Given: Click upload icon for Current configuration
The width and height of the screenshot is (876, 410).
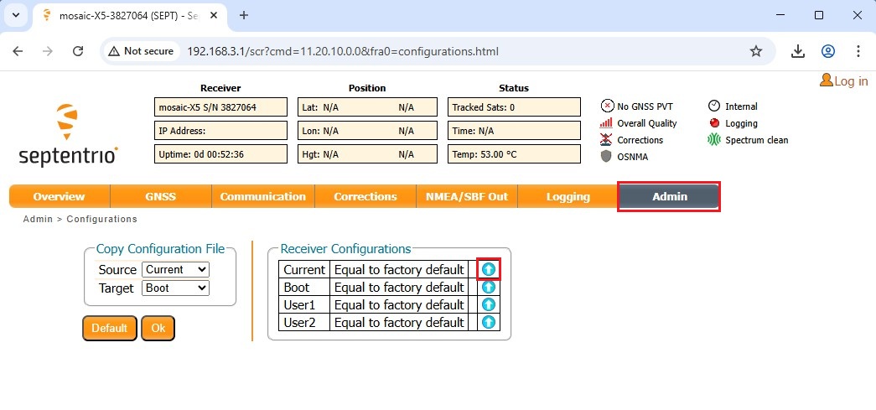Looking at the screenshot, I should point(489,269).
